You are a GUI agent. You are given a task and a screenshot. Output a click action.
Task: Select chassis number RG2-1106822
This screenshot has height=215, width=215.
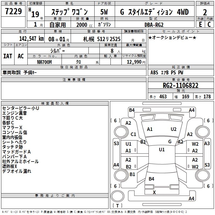click(x=180, y=85)
